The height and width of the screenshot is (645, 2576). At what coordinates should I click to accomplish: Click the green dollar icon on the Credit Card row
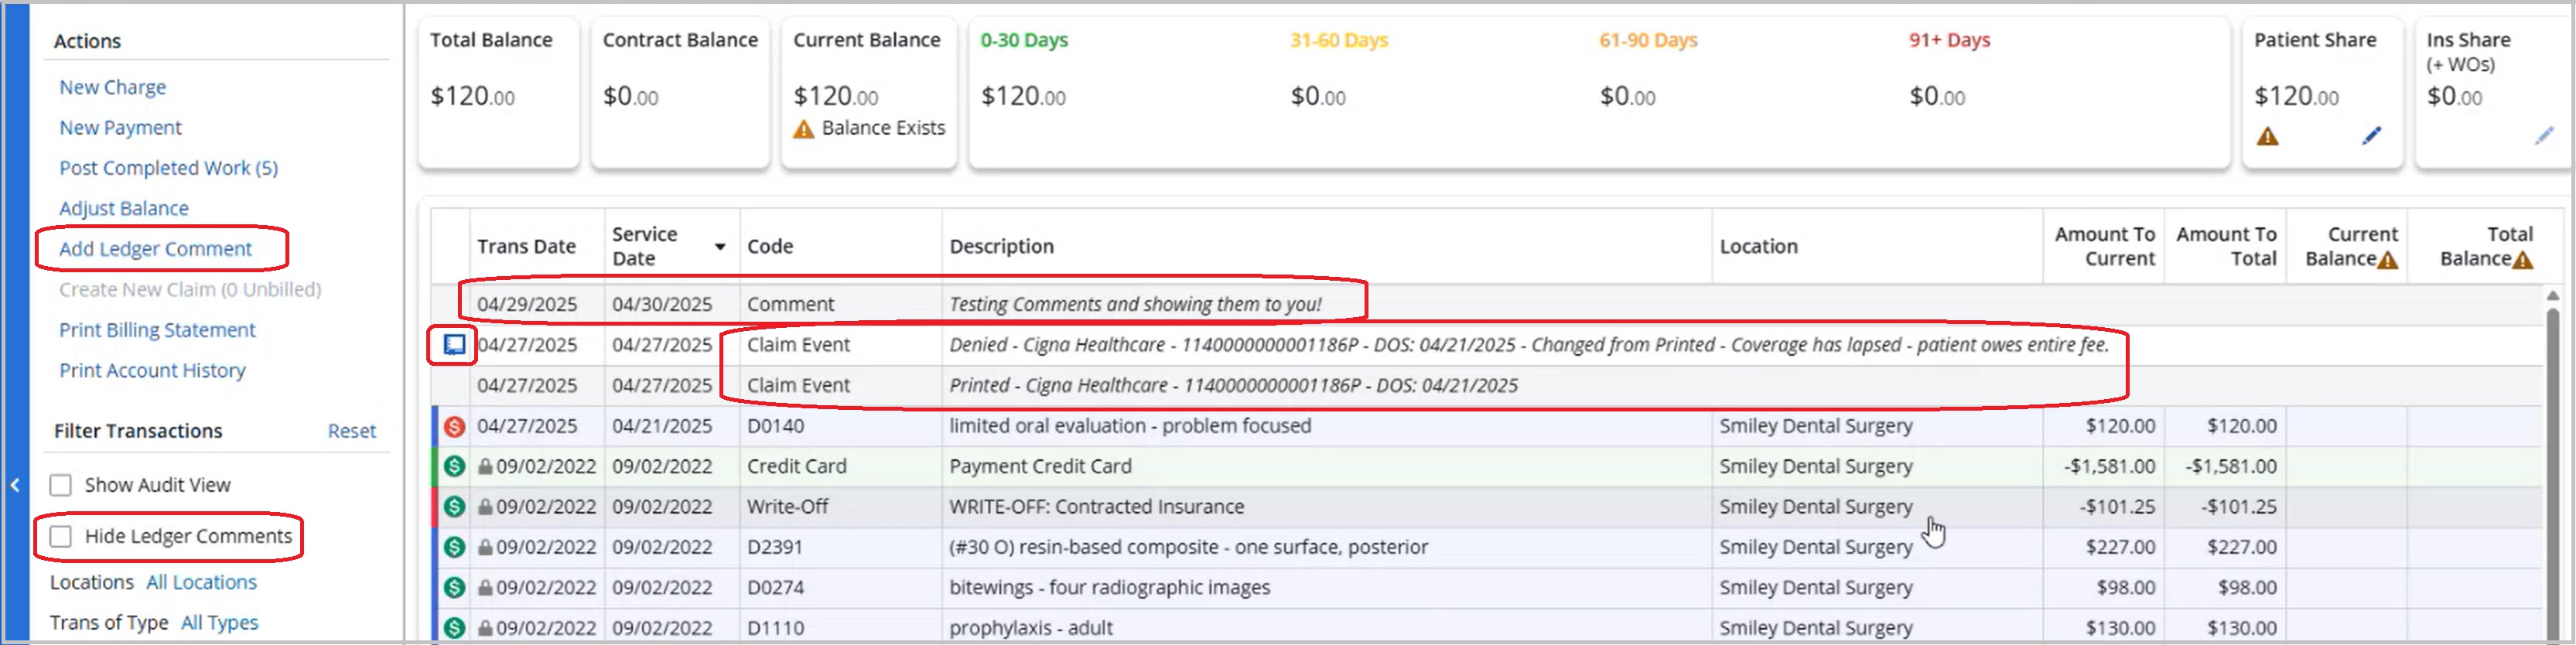pyautogui.click(x=454, y=467)
